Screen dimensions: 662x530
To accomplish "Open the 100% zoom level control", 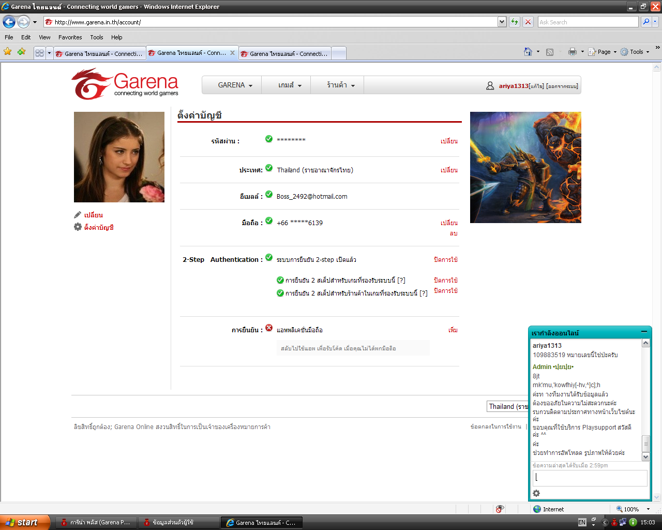I will tap(633, 509).
